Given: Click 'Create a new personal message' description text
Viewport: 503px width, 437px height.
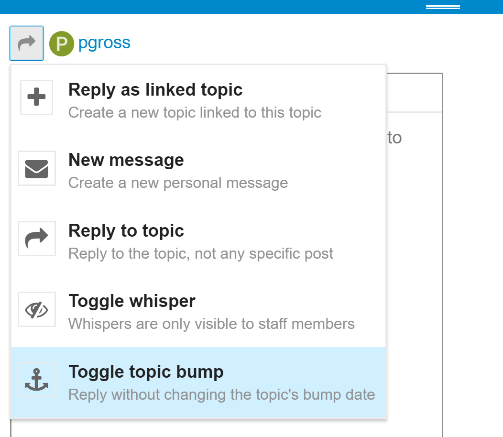Looking at the screenshot, I should point(178,183).
